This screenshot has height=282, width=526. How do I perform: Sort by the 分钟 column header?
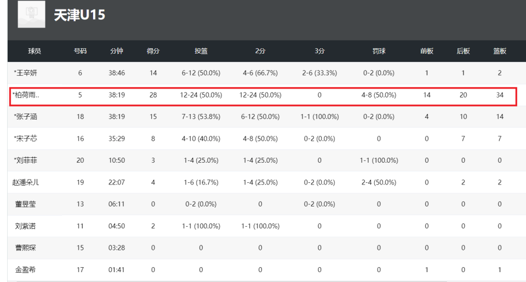(x=117, y=51)
